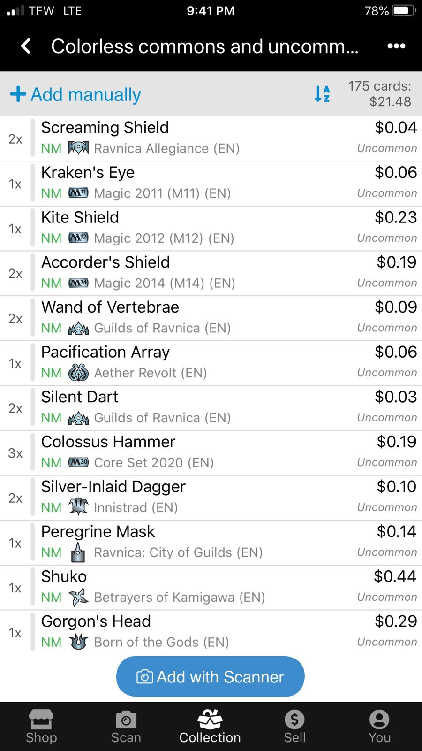This screenshot has width=422, height=751.
Task: Tap the back arrow in header
Action: pos(26,46)
